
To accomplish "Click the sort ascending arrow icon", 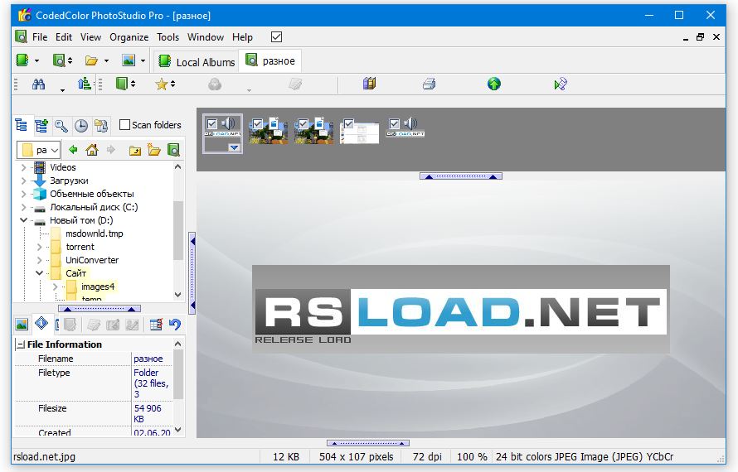I will (x=85, y=84).
